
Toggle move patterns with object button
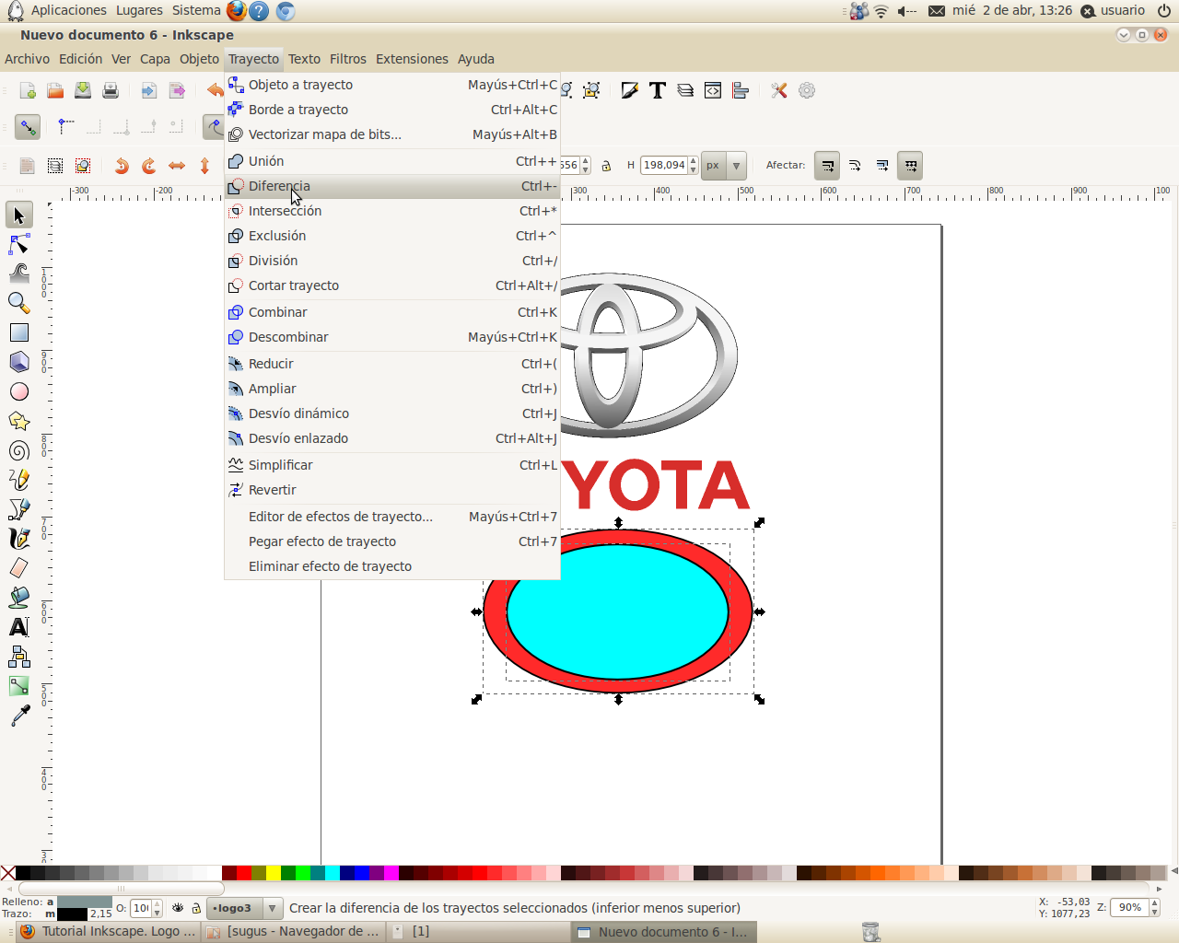pyautogui.click(x=911, y=166)
